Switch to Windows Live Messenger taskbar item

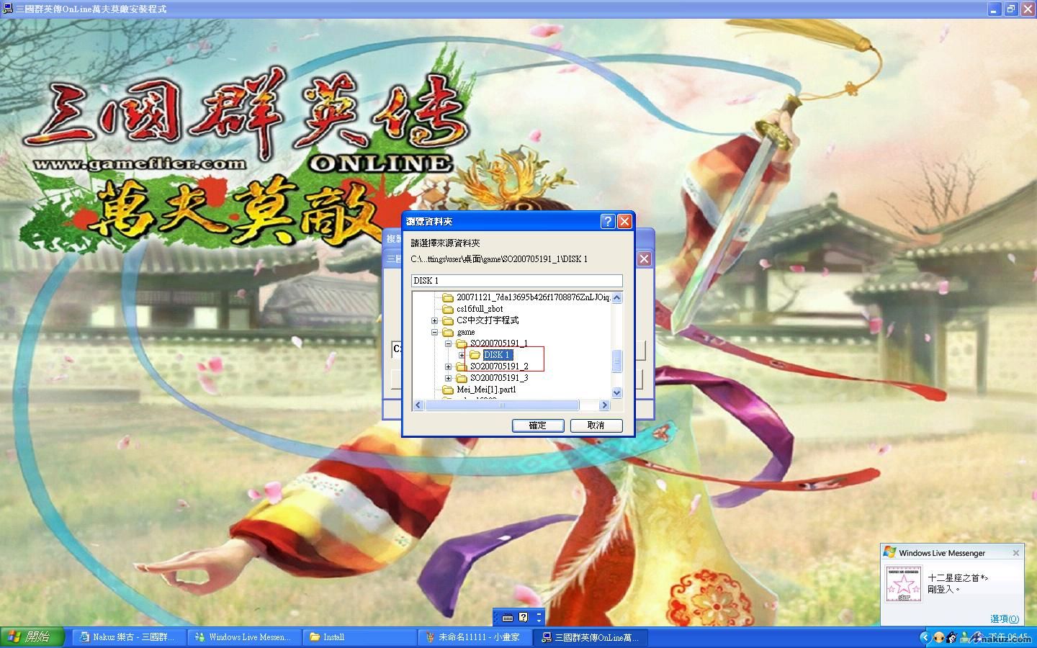[x=245, y=637]
